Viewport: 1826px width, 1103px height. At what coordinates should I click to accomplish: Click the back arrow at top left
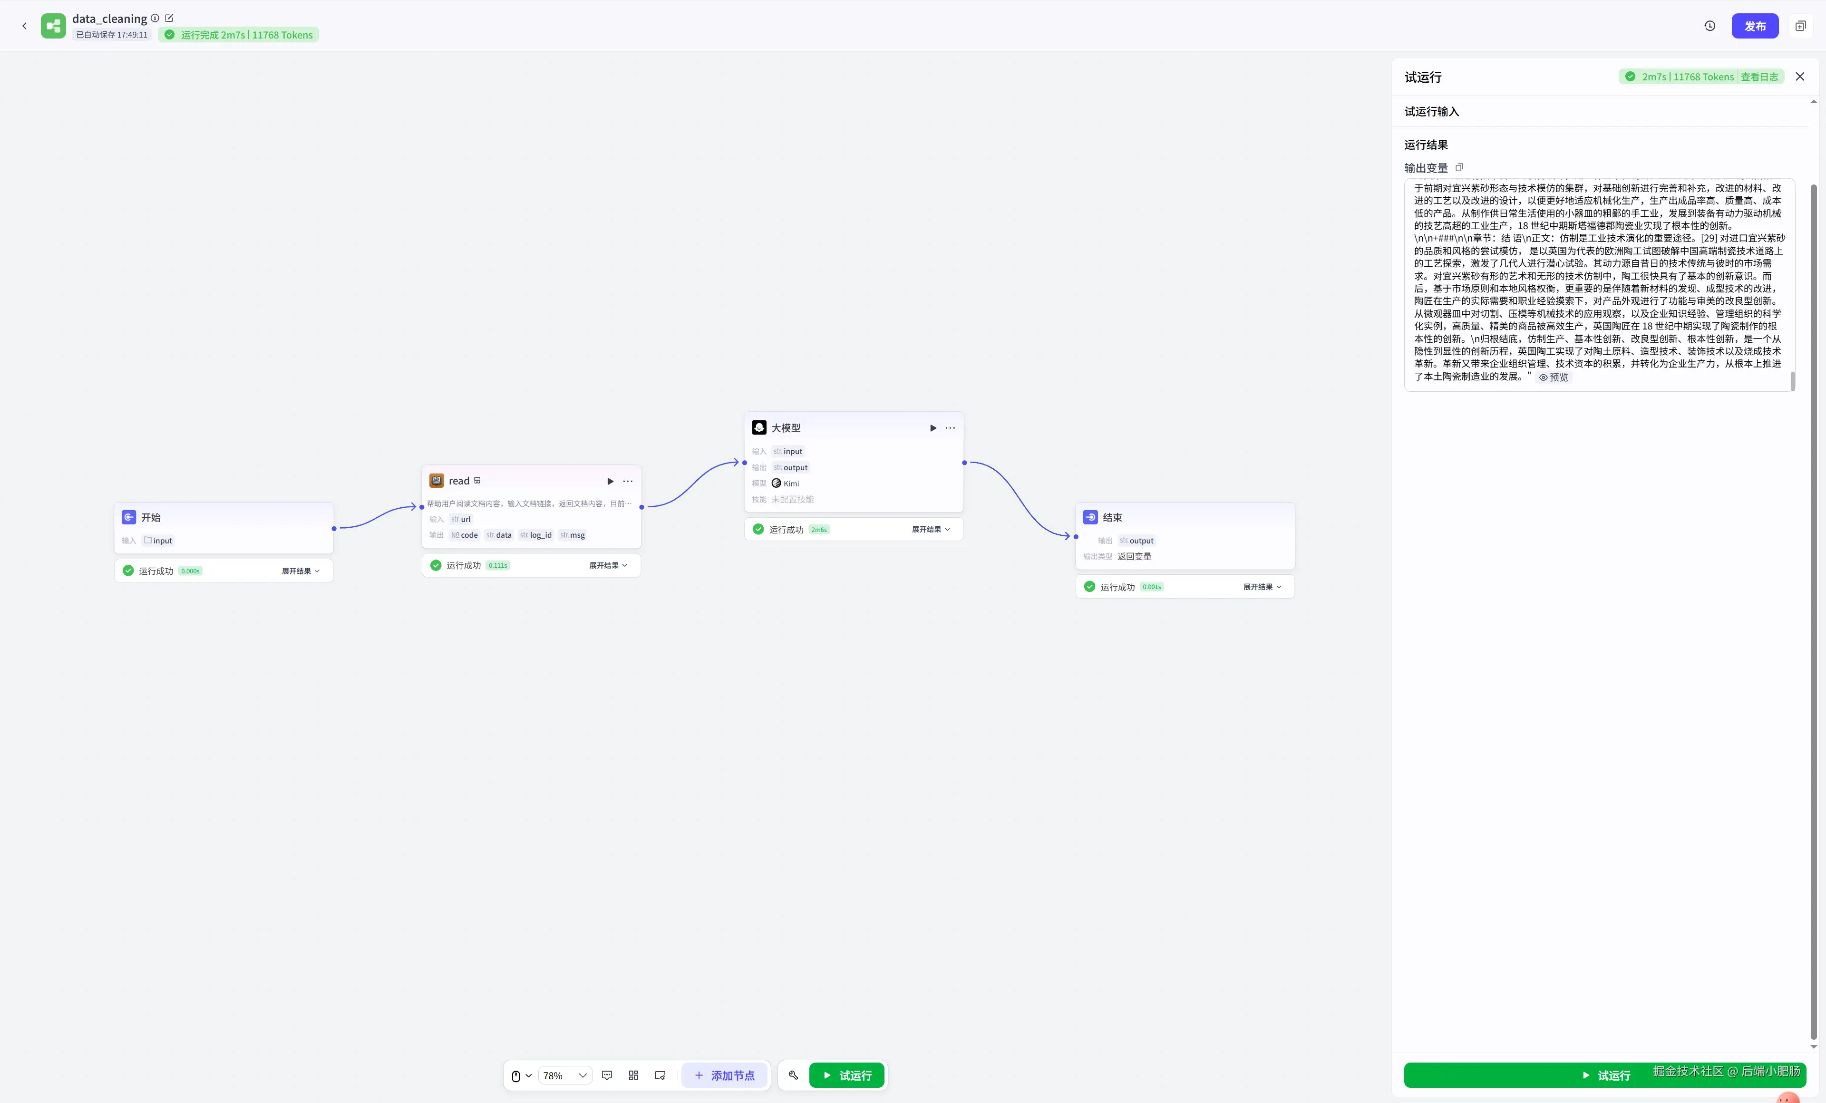point(24,26)
